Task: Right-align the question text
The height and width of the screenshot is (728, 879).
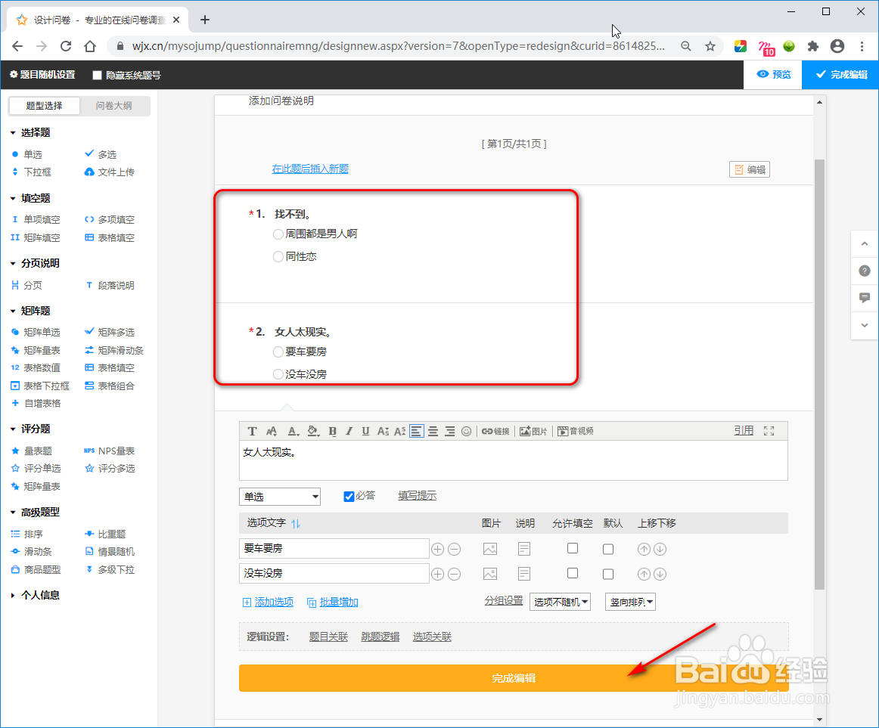Action: click(449, 431)
